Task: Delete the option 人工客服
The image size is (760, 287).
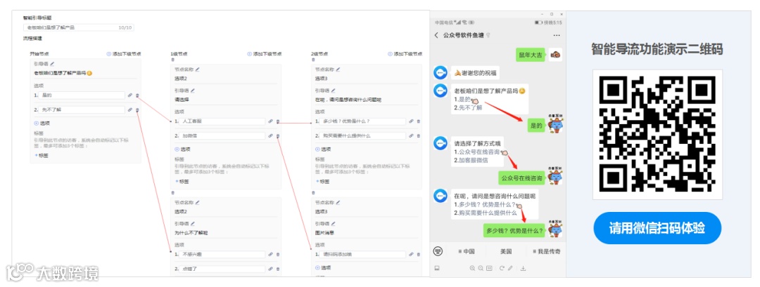Action: pos(278,122)
